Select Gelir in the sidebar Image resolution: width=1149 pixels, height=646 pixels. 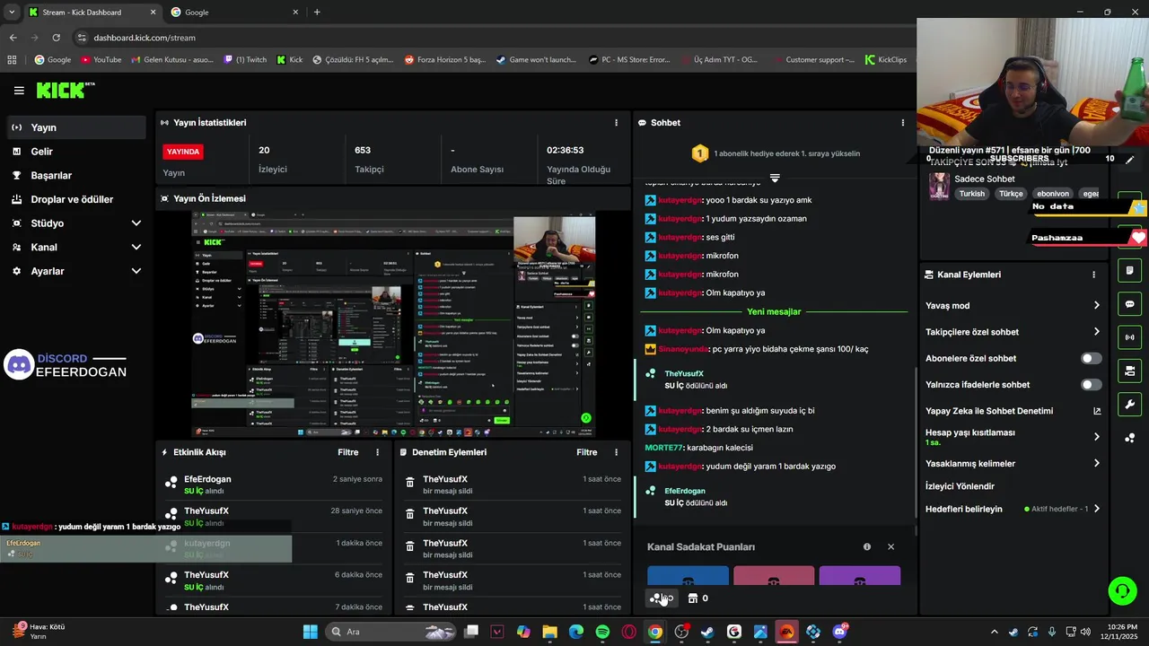pos(75,152)
